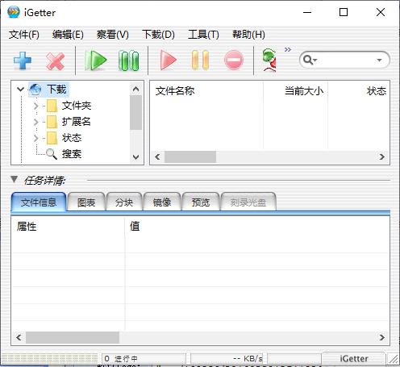Click file list scroll left arrow
Screen dimensions: 400x367
point(157,156)
